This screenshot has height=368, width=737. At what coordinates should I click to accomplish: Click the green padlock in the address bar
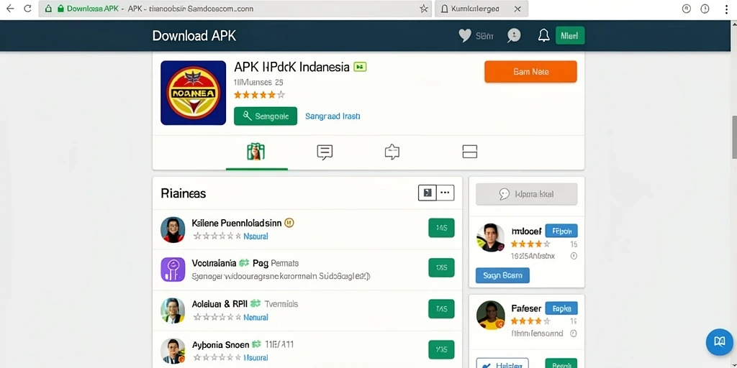click(60, 9)
